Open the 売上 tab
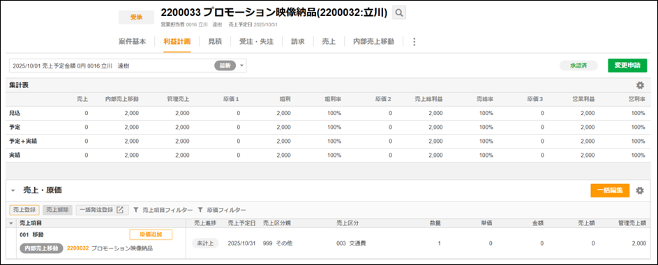 point(329,42)
